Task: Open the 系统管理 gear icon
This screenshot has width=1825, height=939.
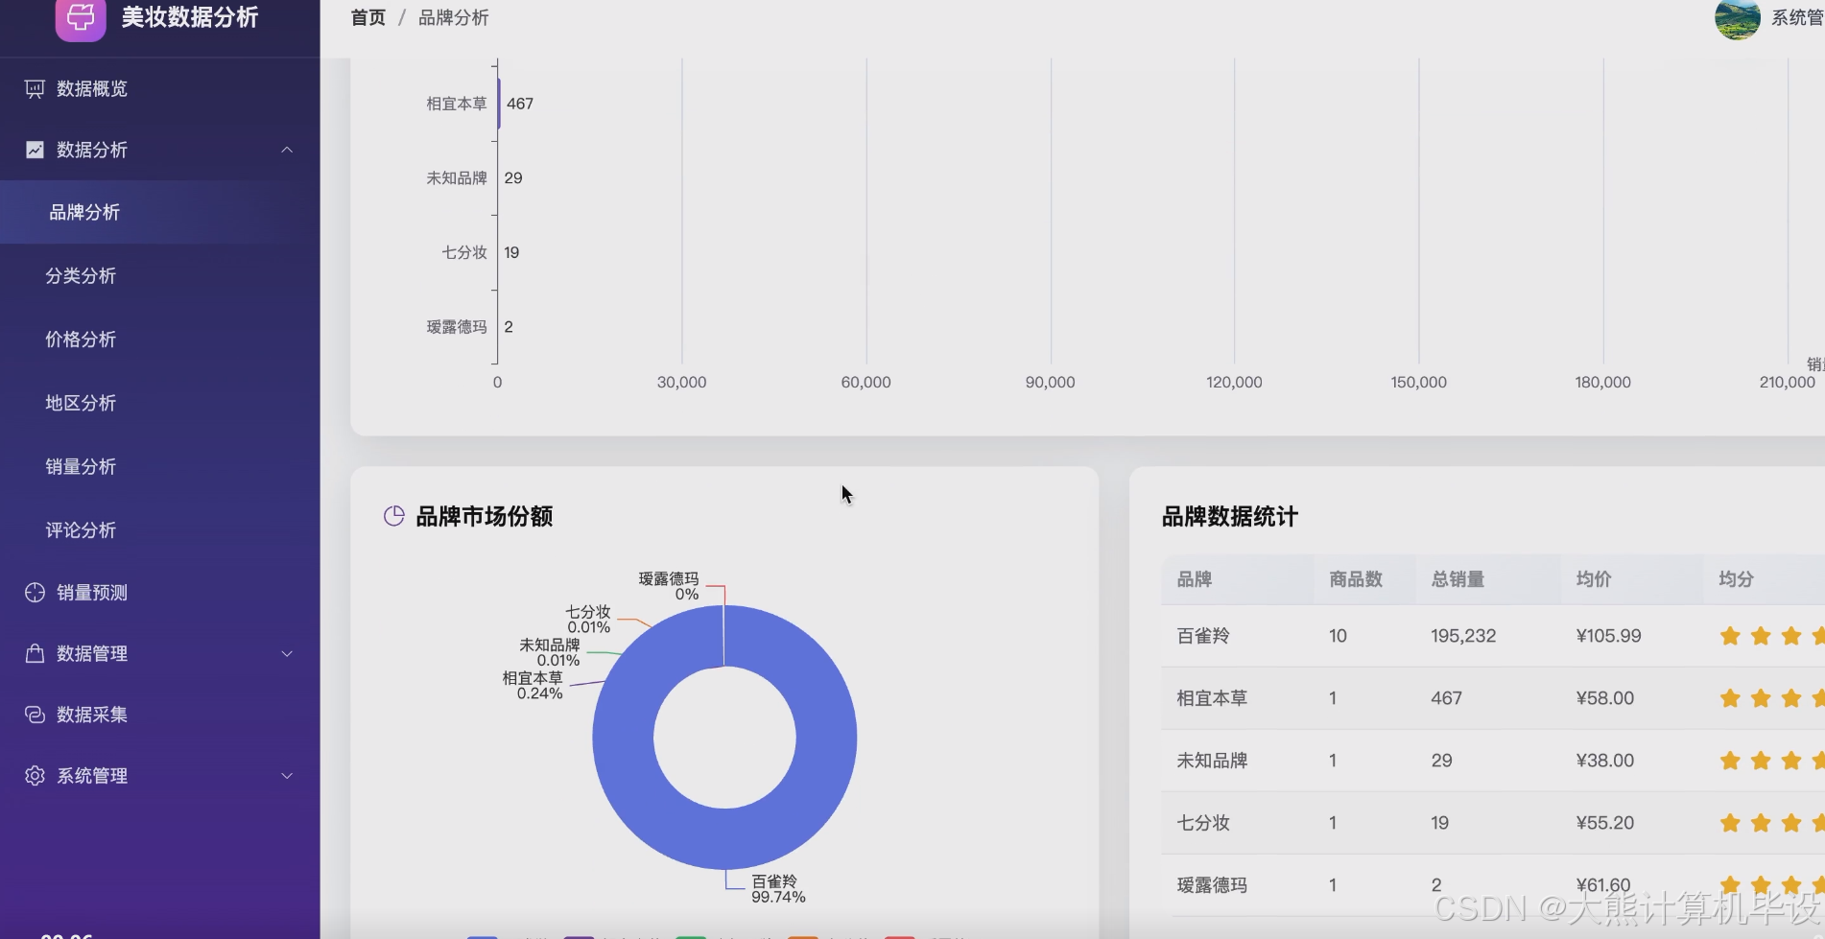Action: (x=34, y=775)
